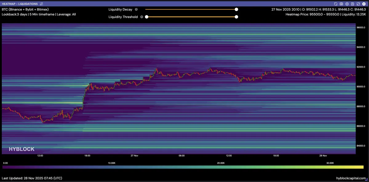Image resolution: width=369 pixels, height=182 pixels.
Task: Click the Heatmap - Liquidations title
Action: point(20,4)
